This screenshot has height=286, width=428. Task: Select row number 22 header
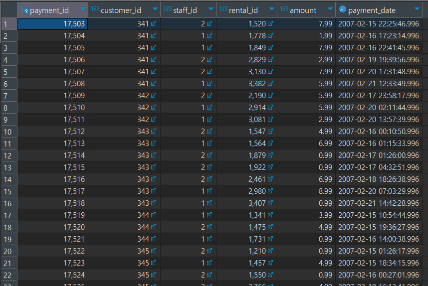click(9, 275)
